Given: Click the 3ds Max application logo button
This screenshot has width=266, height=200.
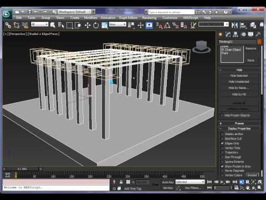Looking at the screenshot, I should pos(7,14).
